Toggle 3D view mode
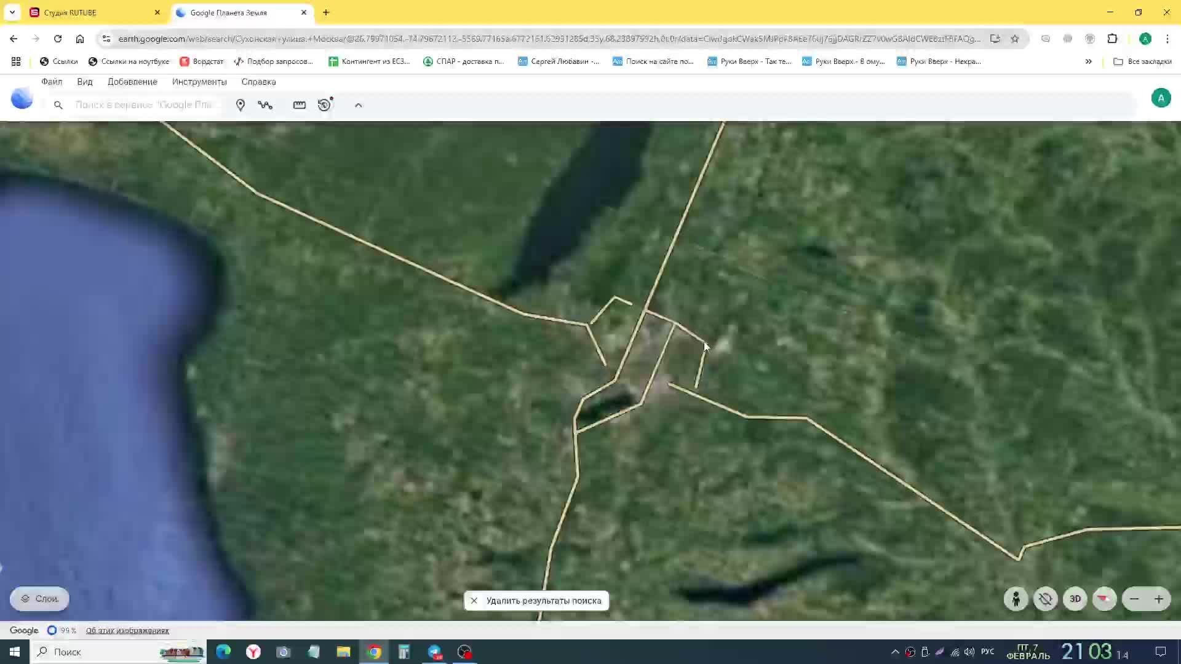This screenshot has width=1181, height=664. pyautogui.click(x=1075, y=599)
